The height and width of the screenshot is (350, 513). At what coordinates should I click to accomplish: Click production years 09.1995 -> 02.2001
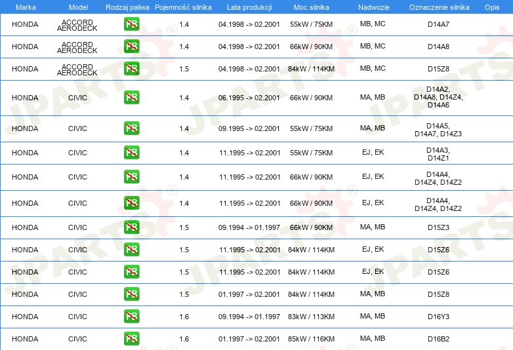(249, 128)
